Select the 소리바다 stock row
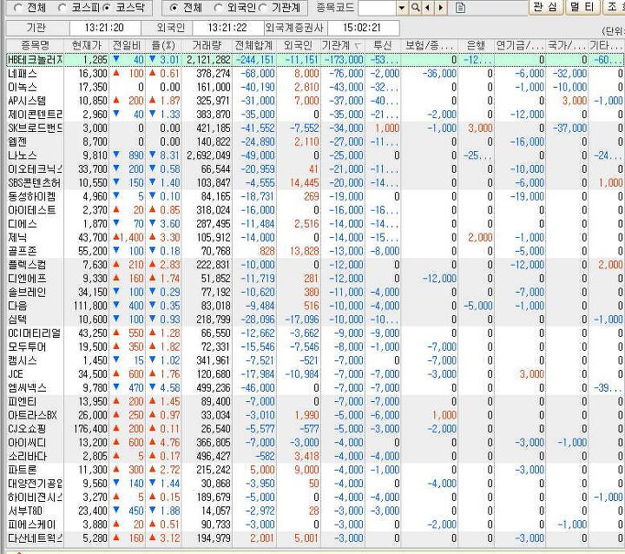 [315, 456]
